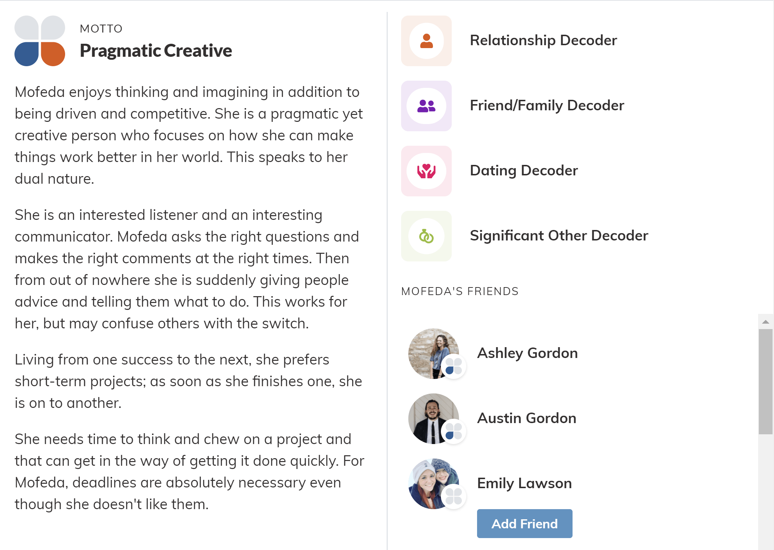Select the Significant Other Decoder rings icon
Screen dimensions: 774x550
426,236
